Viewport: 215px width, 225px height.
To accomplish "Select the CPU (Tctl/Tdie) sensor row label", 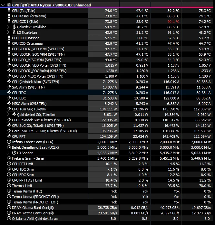I will pos(24,11).
